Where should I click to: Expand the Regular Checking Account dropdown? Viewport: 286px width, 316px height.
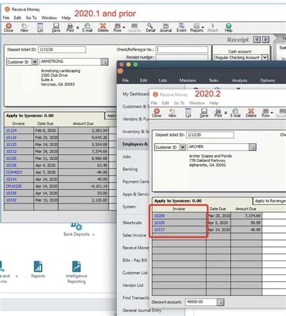(x=265, y=57)
